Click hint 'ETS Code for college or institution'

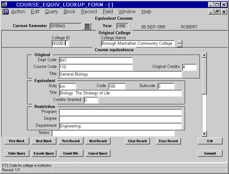pos(26,165)
